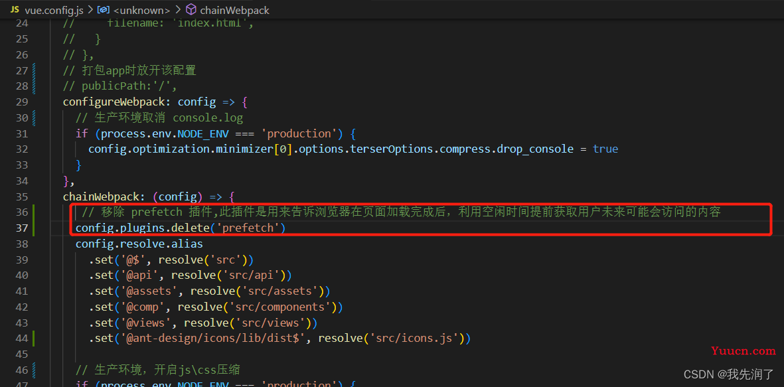
Task: Click the '},' on line 34
Action: [x=69, y=181]
